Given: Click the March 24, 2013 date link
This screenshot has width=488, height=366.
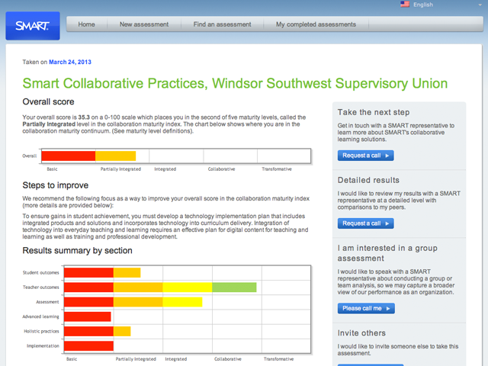Looking at the screenshot, I should click(70, 62).
